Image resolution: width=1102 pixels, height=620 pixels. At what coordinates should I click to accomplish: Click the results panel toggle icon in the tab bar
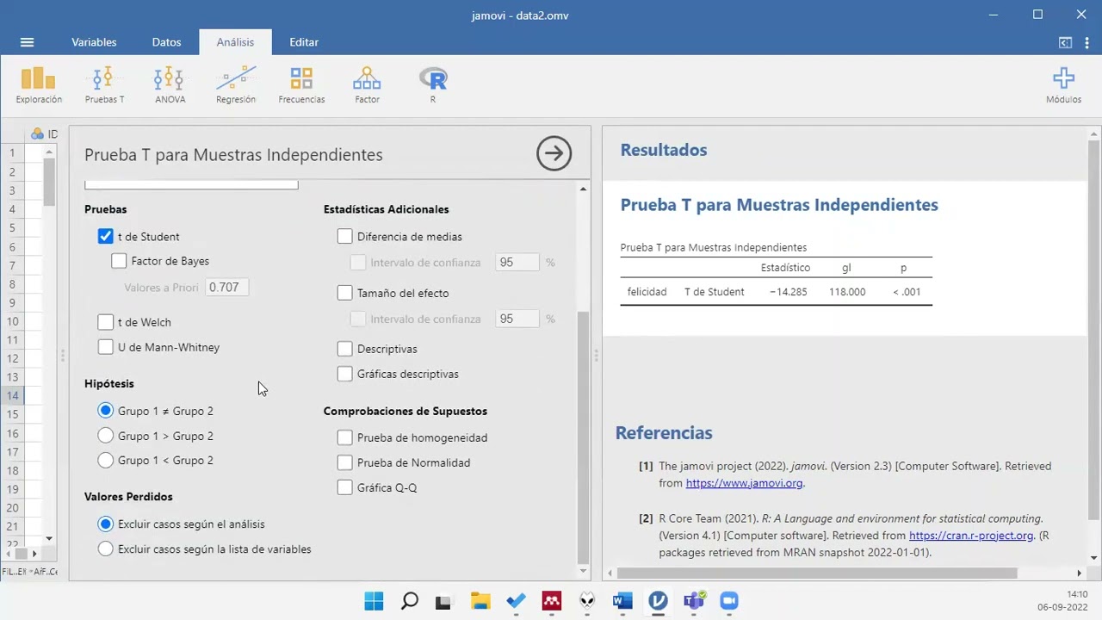point(1065,42)
